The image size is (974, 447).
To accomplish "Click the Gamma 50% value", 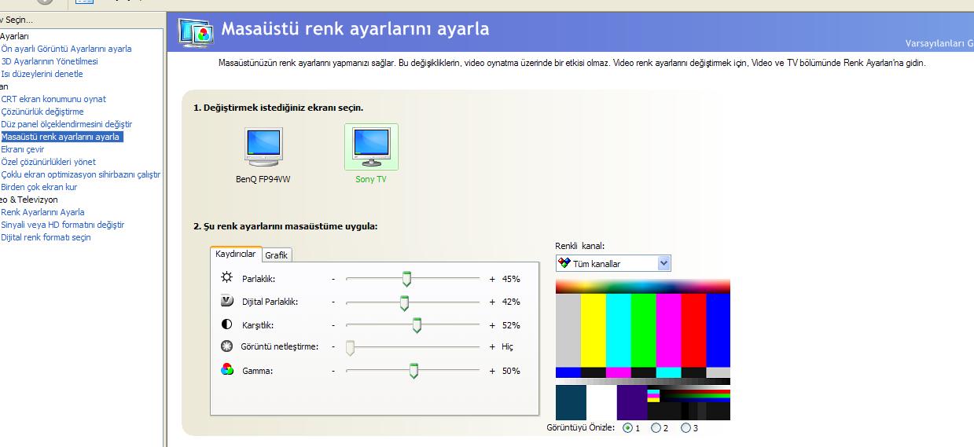I will [x=511, y=371].
